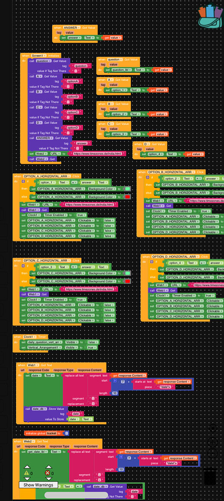Select red color swatch in OPTION_A_HORIZONTAL_ARR.Click block

point(127,197)
